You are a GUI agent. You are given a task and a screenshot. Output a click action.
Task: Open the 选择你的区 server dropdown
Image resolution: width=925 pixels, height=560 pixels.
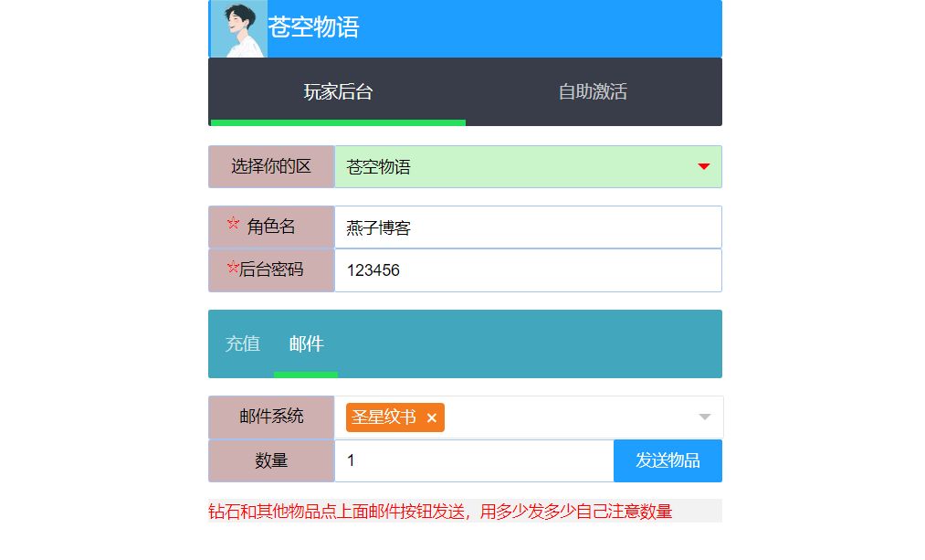(x=529, y=167)
